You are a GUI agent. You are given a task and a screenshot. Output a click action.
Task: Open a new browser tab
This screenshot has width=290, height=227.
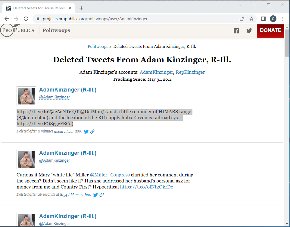[x=81, y=8]
